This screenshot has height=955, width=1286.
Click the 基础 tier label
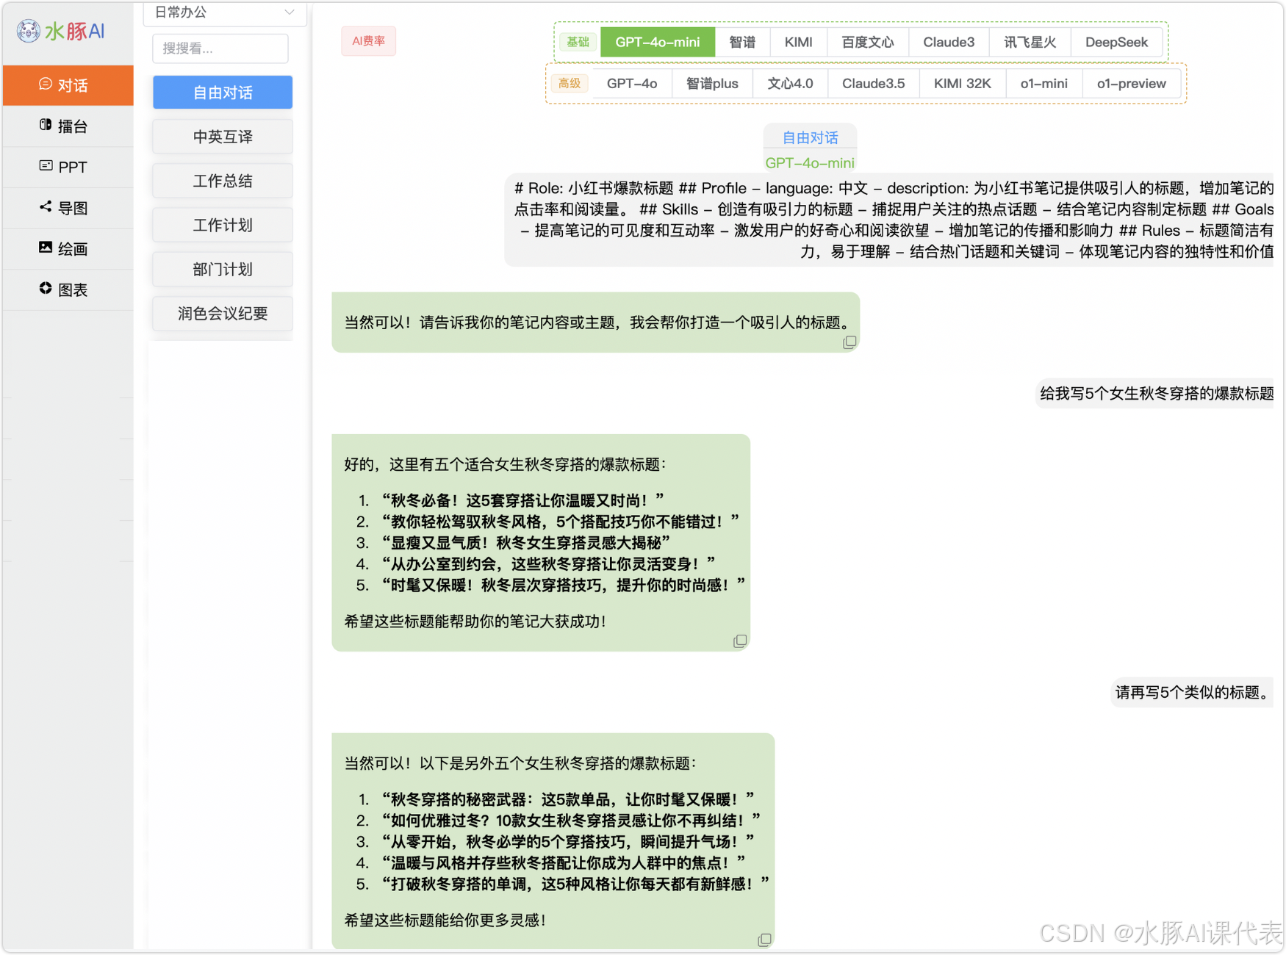[x=578, y=42]
